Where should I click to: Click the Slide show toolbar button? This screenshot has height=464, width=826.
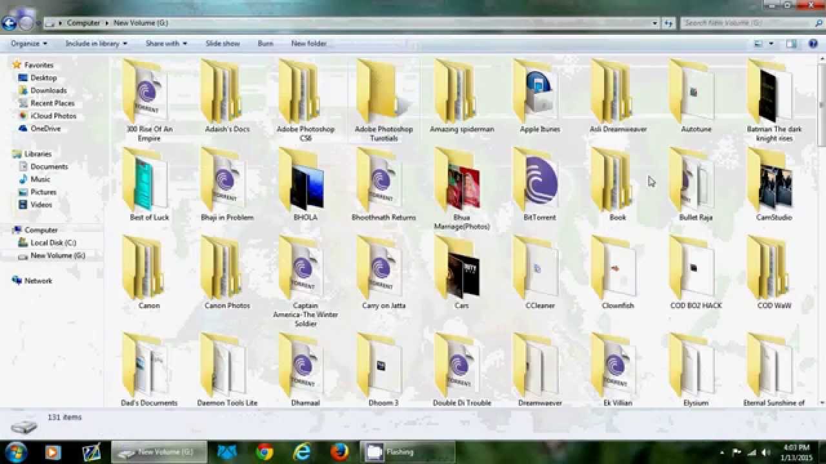click(223, 44)
